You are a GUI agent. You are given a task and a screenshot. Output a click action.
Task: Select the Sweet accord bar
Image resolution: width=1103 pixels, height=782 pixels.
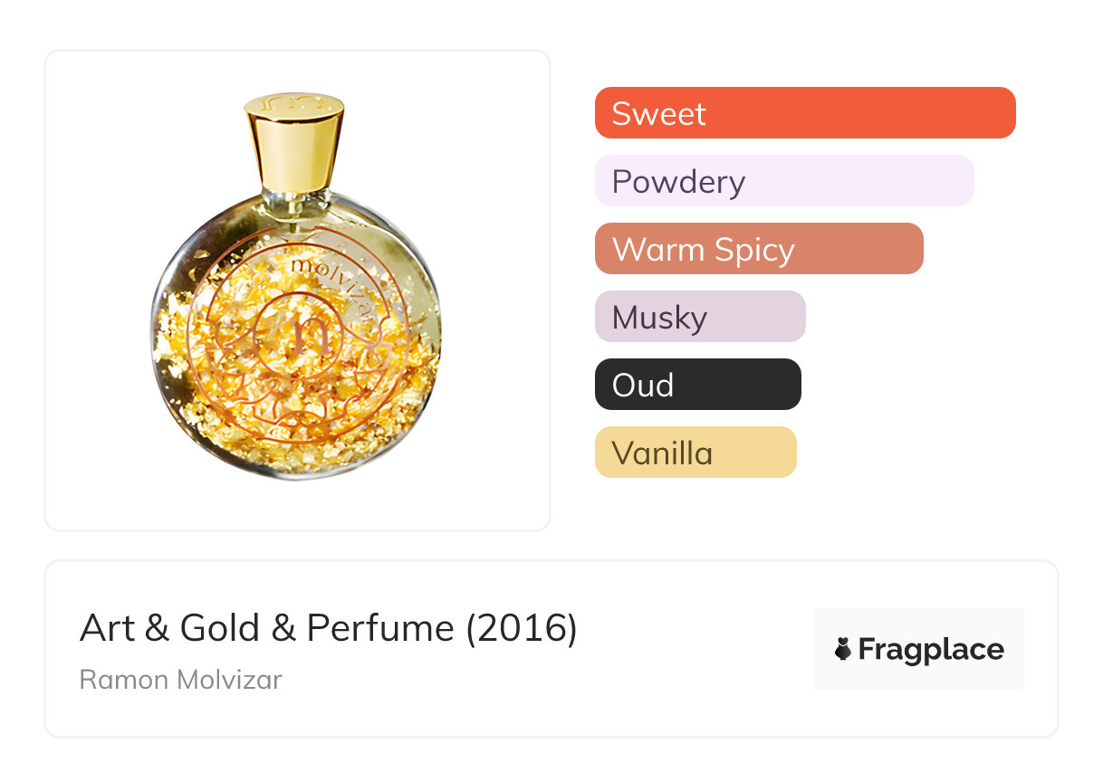pos(804,113)
